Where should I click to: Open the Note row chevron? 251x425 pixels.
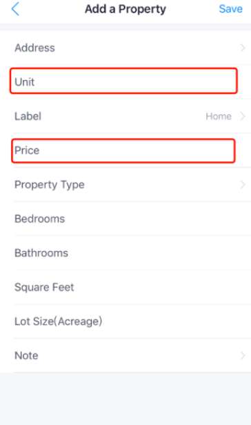pyautogui.click(x=243, y=355)
